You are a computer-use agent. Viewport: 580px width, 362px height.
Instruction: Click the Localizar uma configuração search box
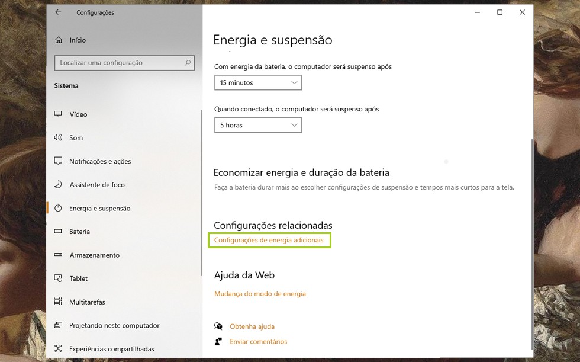tap(124, 63)
